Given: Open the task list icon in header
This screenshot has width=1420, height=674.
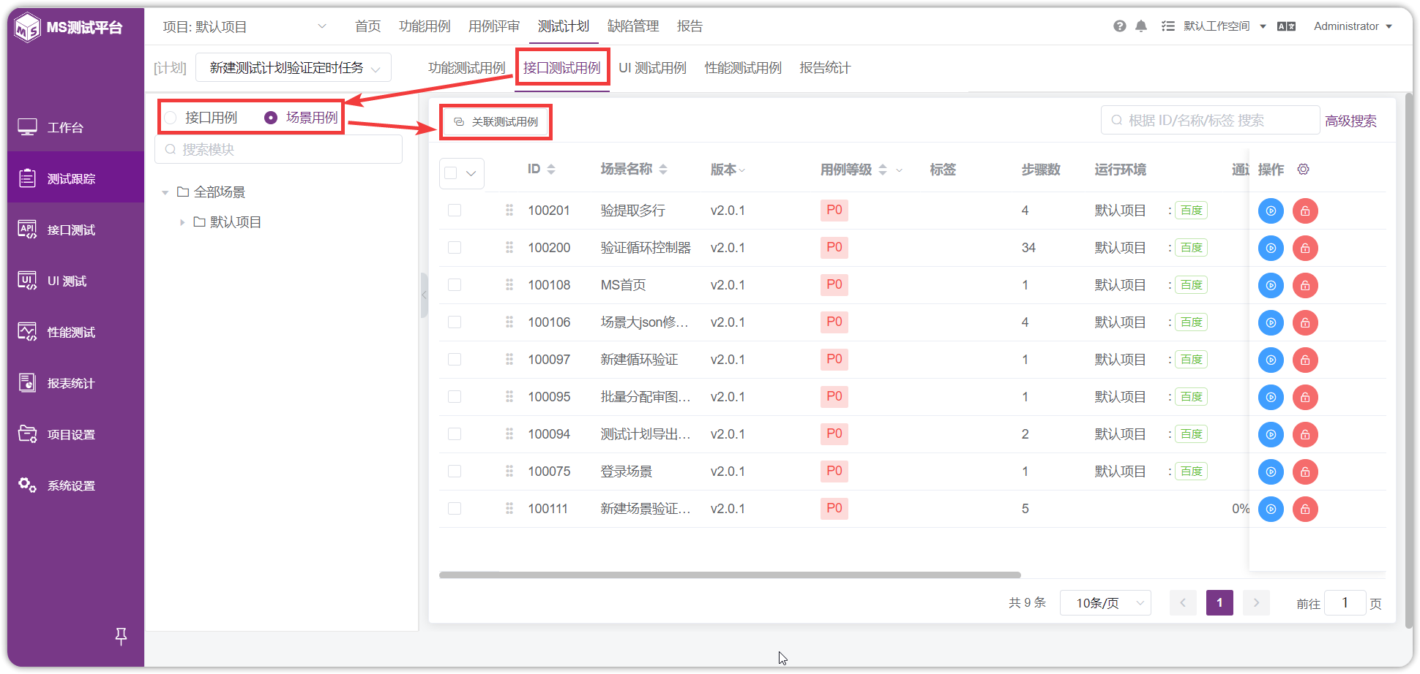Looking at the screenshot, I should 1168,26.
